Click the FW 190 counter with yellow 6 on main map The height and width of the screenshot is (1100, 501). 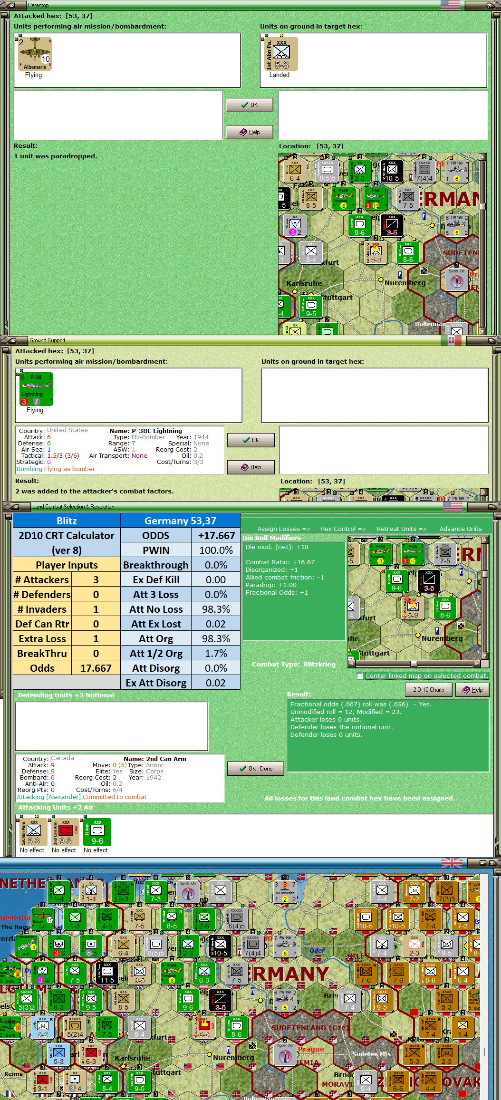(x=285, y=946)
